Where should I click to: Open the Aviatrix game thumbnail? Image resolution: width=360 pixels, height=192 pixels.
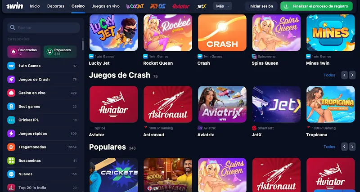[222, 104]
